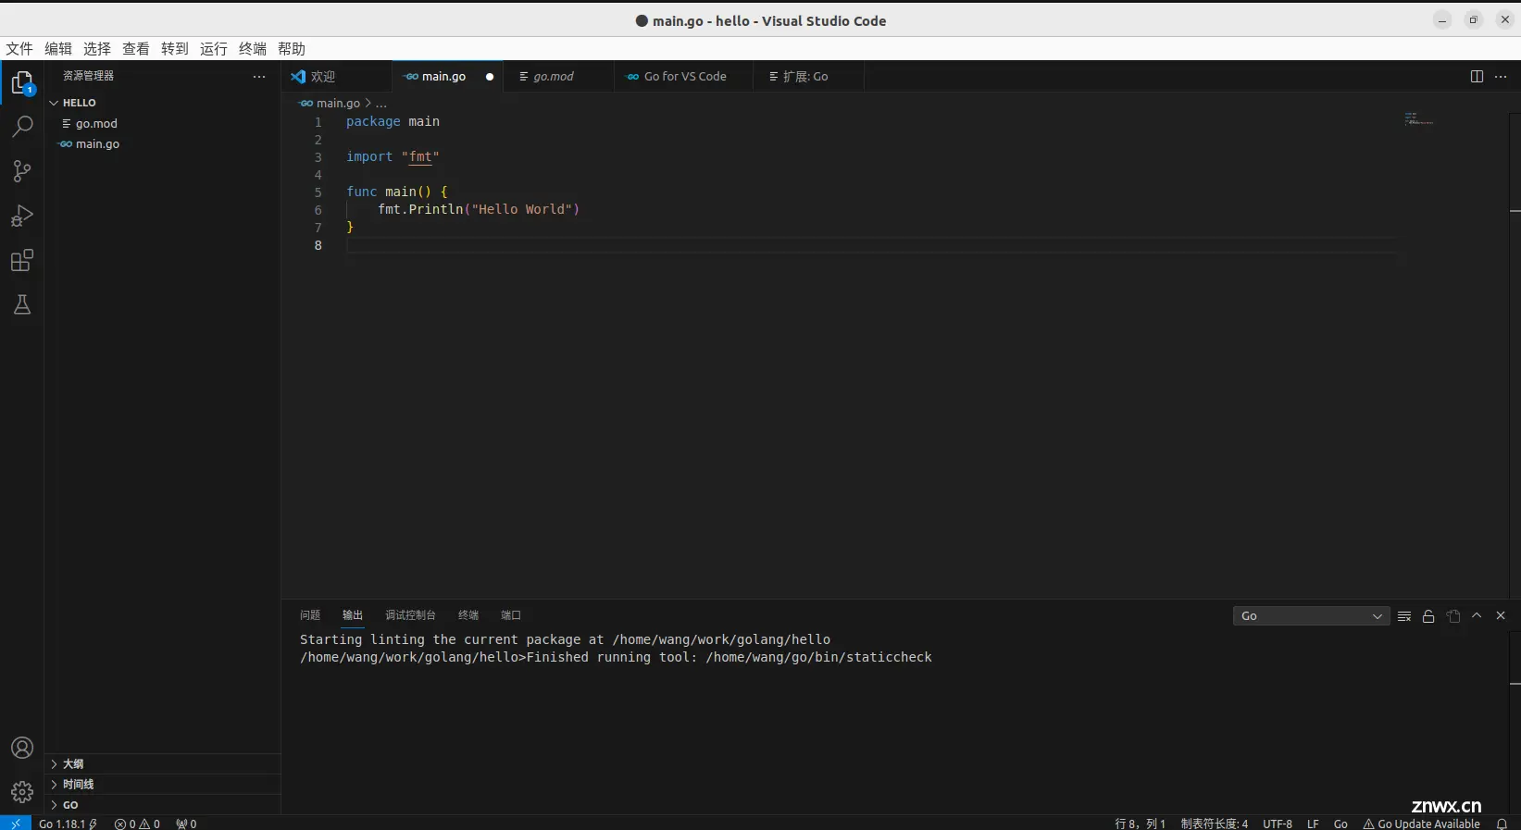Open the 终端 menu
Screen dimensions: 1521x830
coord(253,49)
